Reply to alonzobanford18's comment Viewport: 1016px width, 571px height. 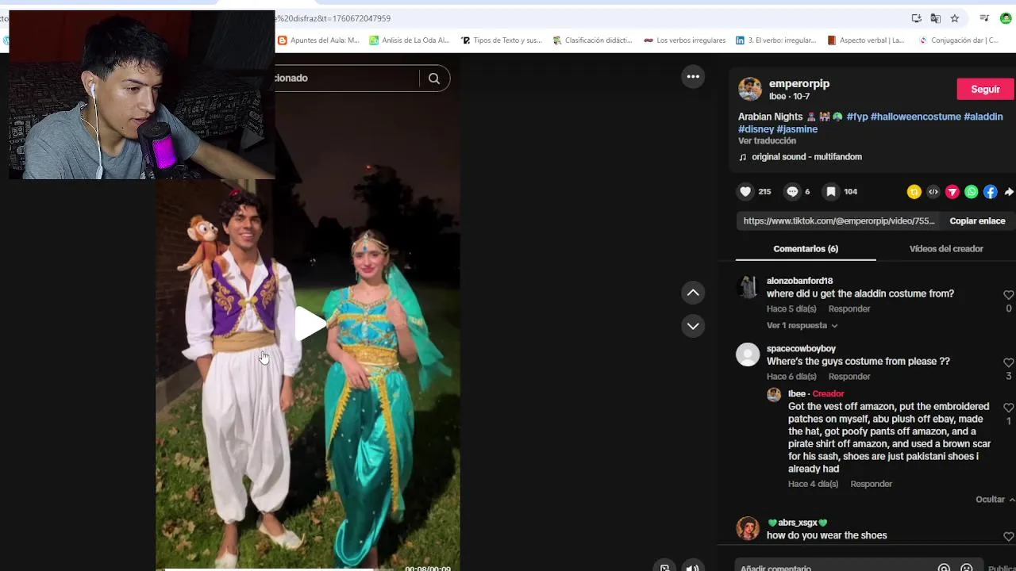[849, 309]
